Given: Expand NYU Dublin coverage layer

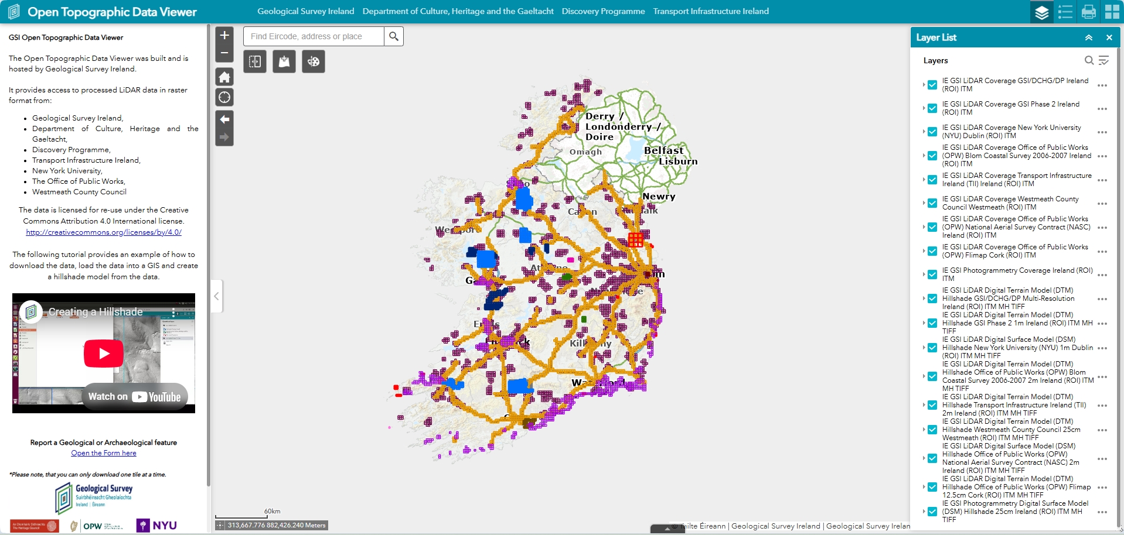Looking at the screenshot, I should (924, 132).
